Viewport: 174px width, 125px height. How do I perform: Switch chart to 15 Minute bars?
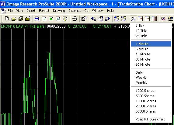(151, 54)
